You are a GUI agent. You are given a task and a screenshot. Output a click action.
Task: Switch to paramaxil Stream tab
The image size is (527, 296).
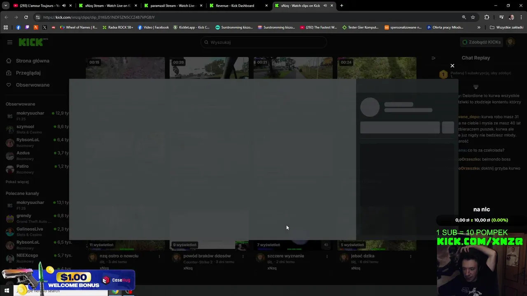pyautogui.click(x=173, y=6)
